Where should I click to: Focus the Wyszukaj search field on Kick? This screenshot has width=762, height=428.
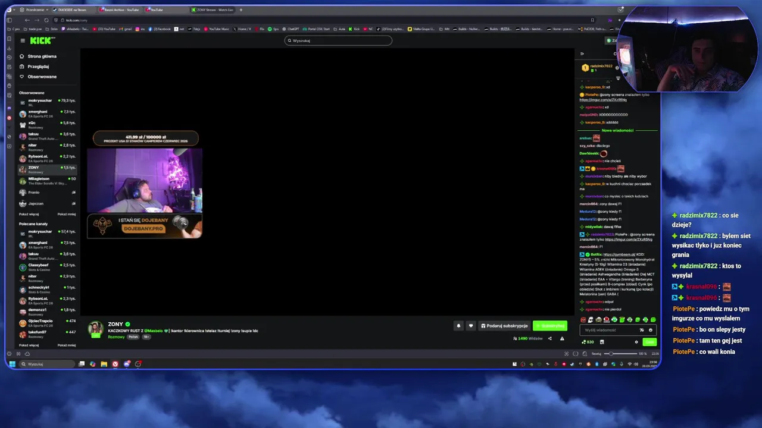338,40
